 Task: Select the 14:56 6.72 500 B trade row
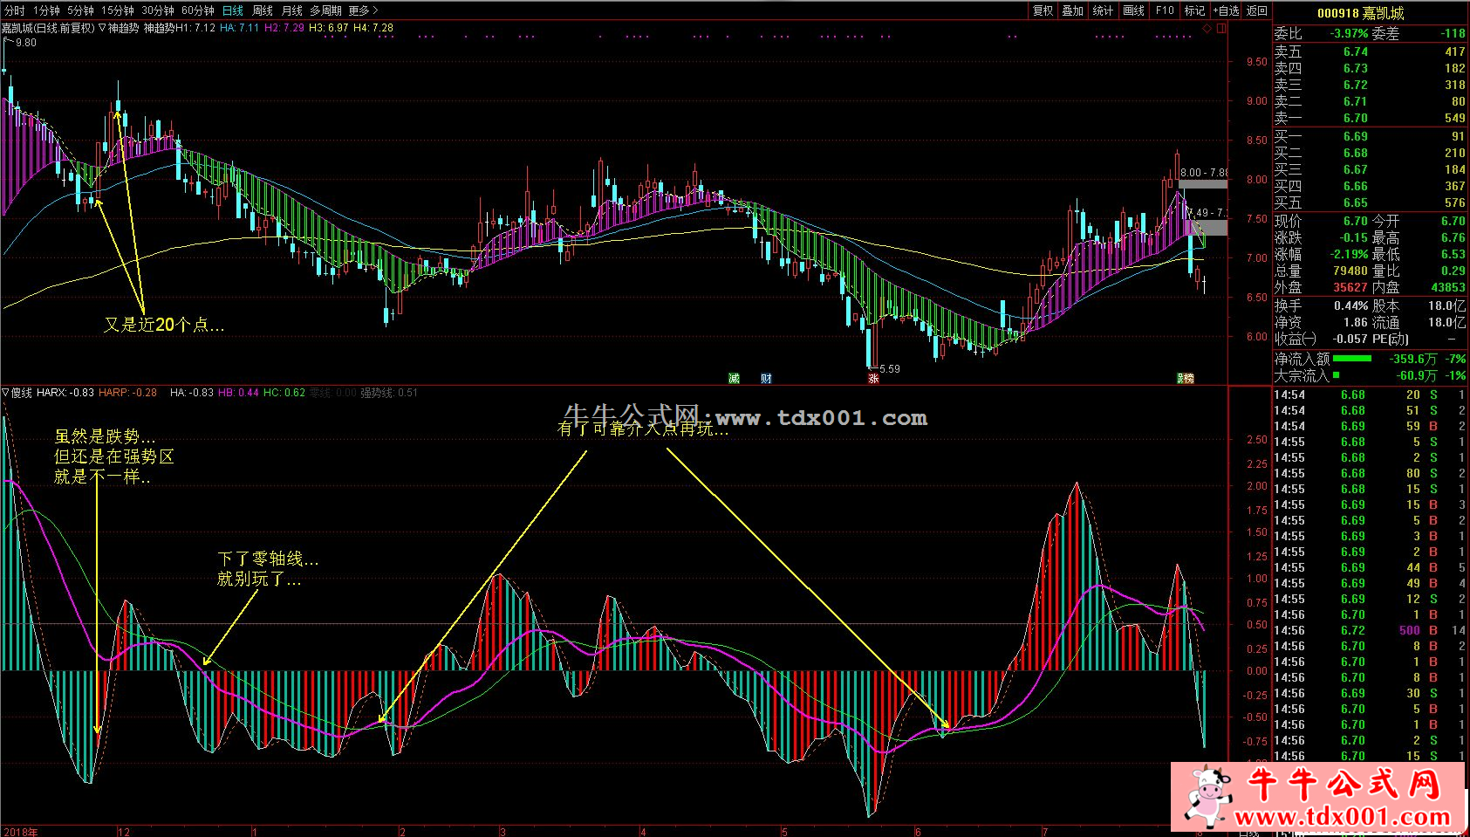point(1370,630)
